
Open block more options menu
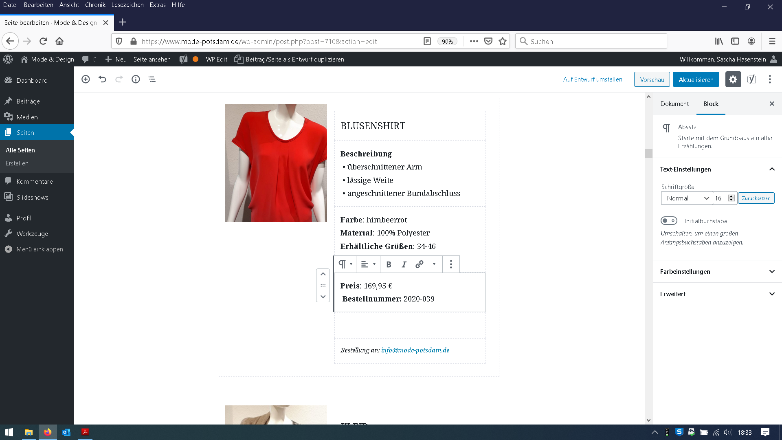(451, 264)
